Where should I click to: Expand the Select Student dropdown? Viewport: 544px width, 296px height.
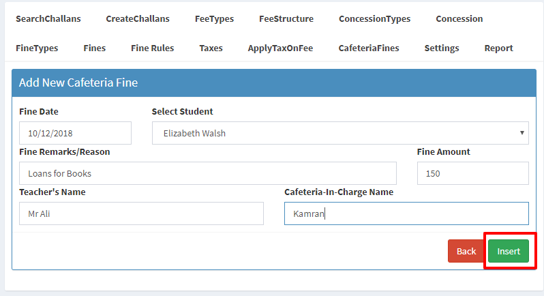pos(340,133)
